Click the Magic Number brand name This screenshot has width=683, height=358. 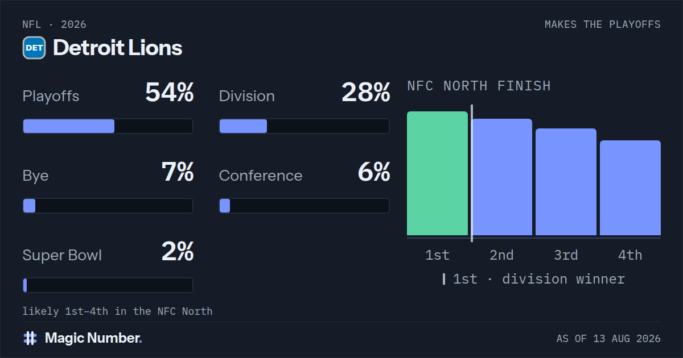click(93, 338)
